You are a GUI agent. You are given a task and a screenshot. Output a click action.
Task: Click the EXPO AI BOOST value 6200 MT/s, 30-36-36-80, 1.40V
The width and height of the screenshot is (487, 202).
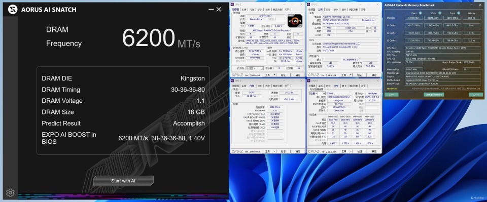tap(161, 138)
